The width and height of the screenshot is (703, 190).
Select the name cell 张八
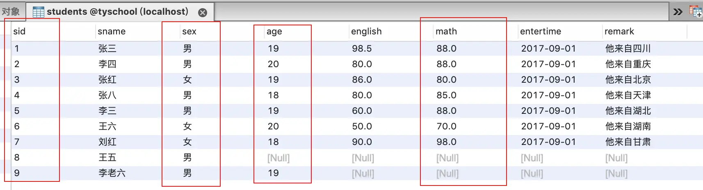click(x=107, y=95)
